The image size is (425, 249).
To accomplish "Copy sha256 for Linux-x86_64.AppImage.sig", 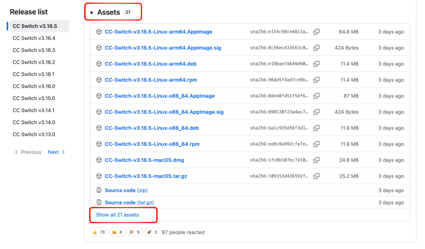I will 316,112.
